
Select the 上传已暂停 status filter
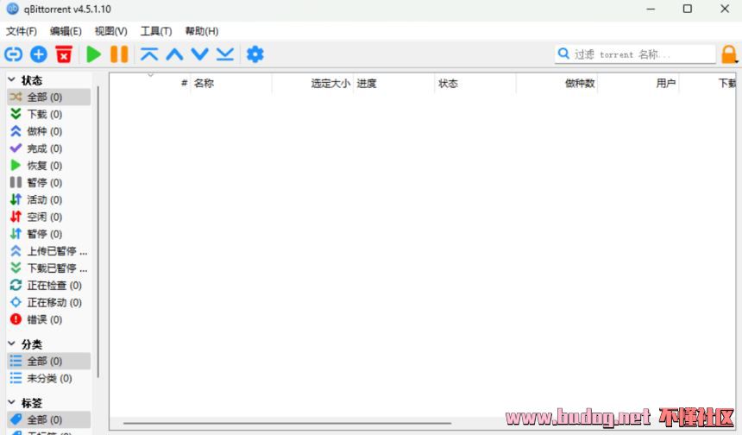pos(48,251)
